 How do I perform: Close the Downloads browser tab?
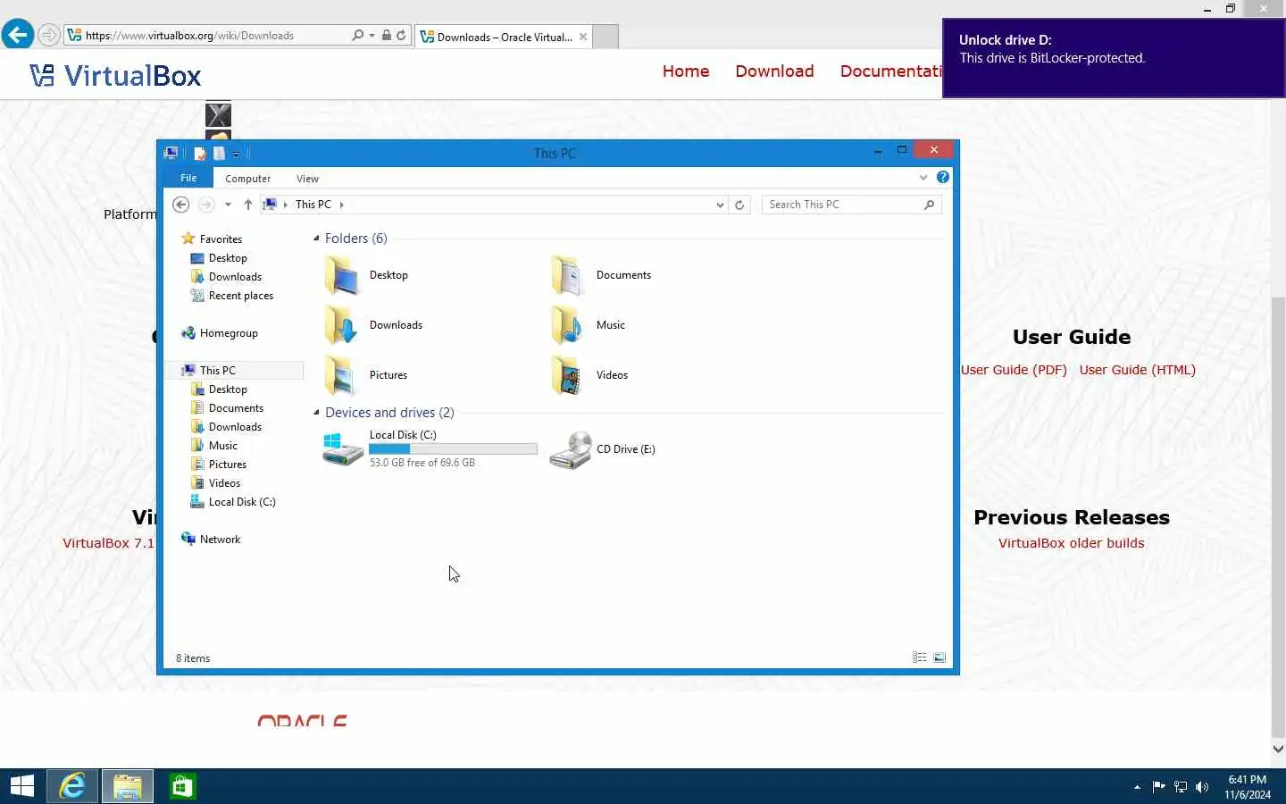pyautogui.click(x=583, y=37)
